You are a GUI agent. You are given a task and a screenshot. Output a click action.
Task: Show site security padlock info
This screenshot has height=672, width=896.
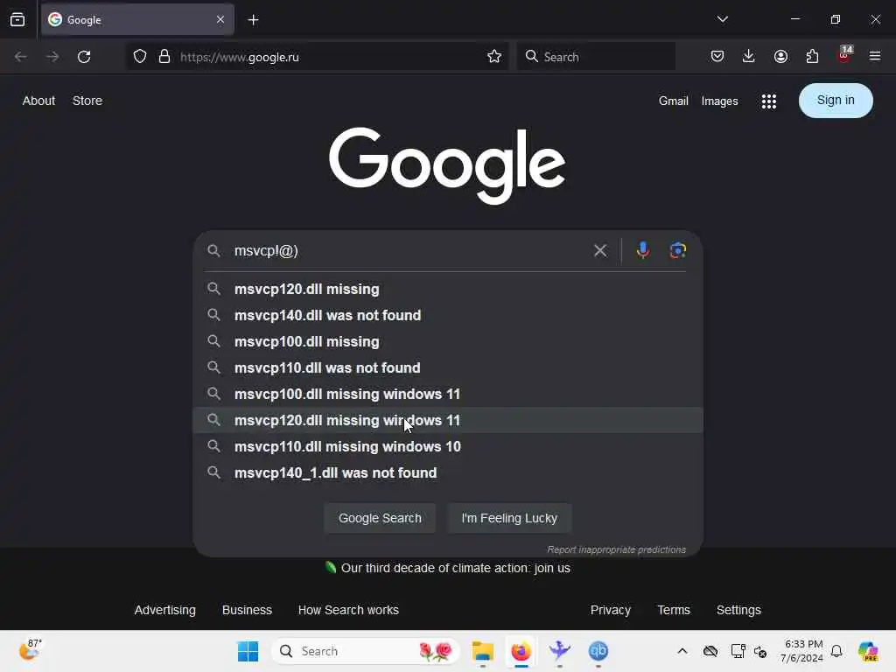coord(164,57)
